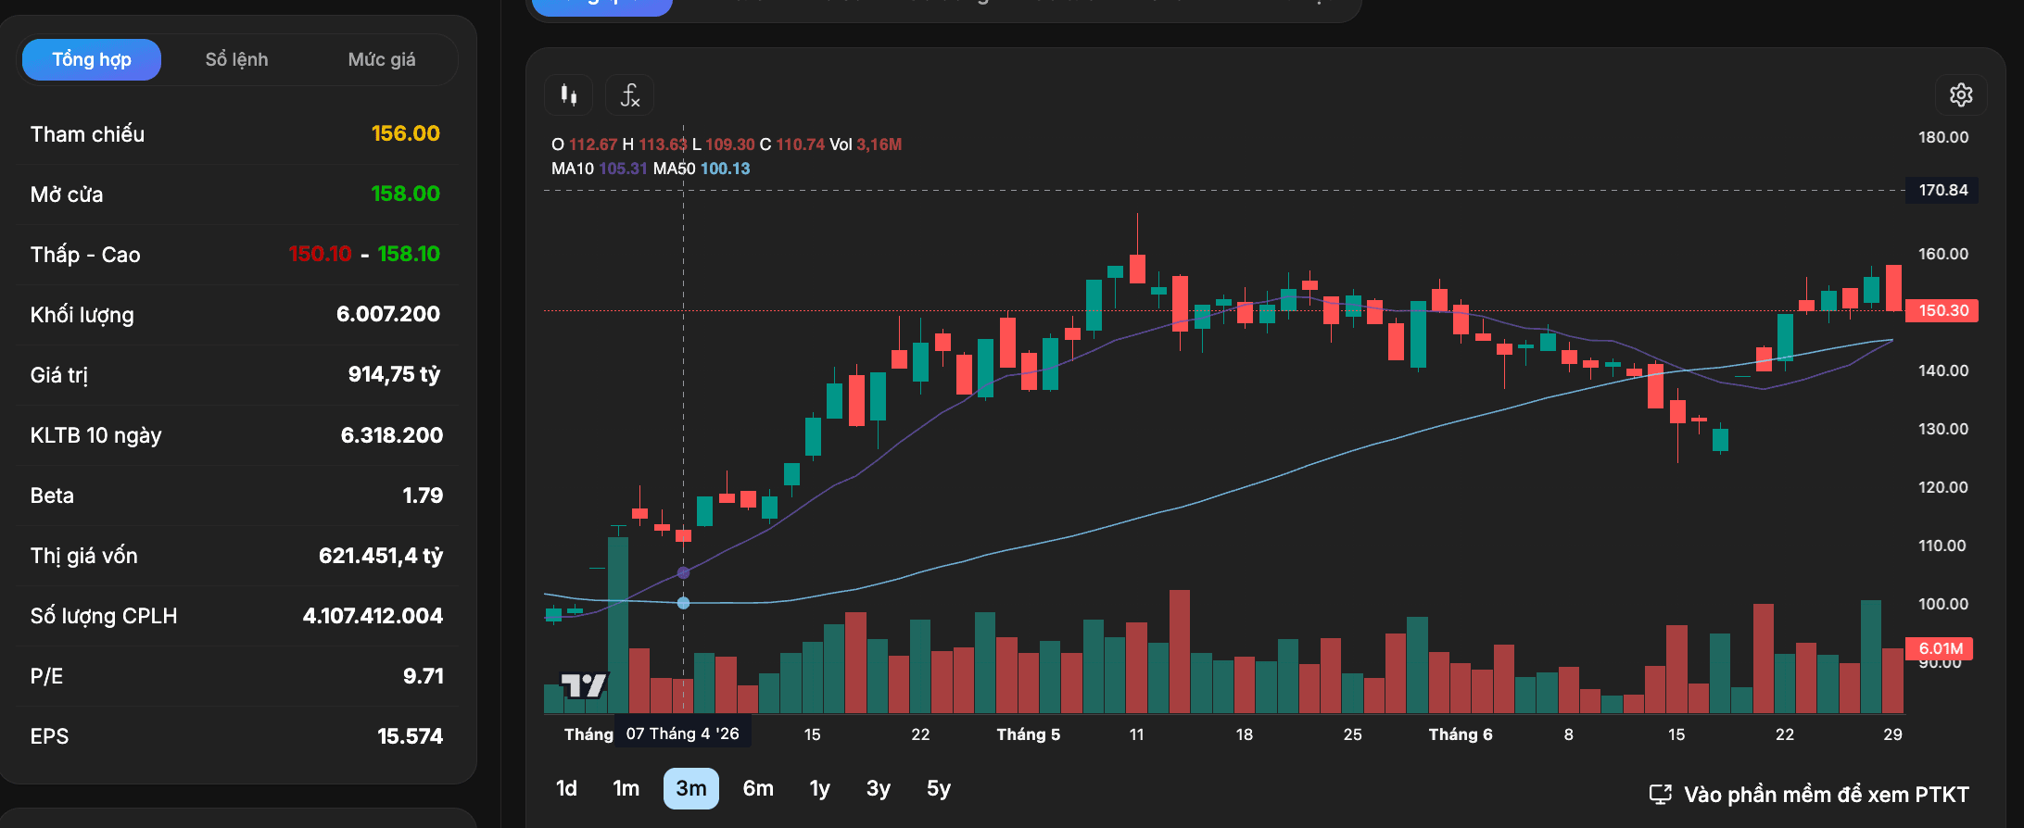
Task: Click the TradingView logo on chart
Action: [x=585, y=685]
